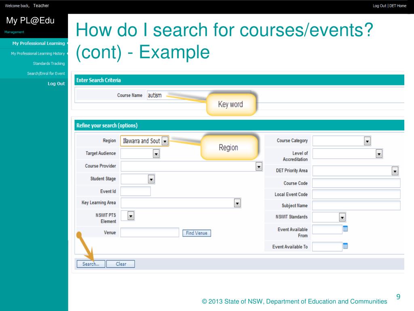Follow the top Log Out link

point(379,6)
